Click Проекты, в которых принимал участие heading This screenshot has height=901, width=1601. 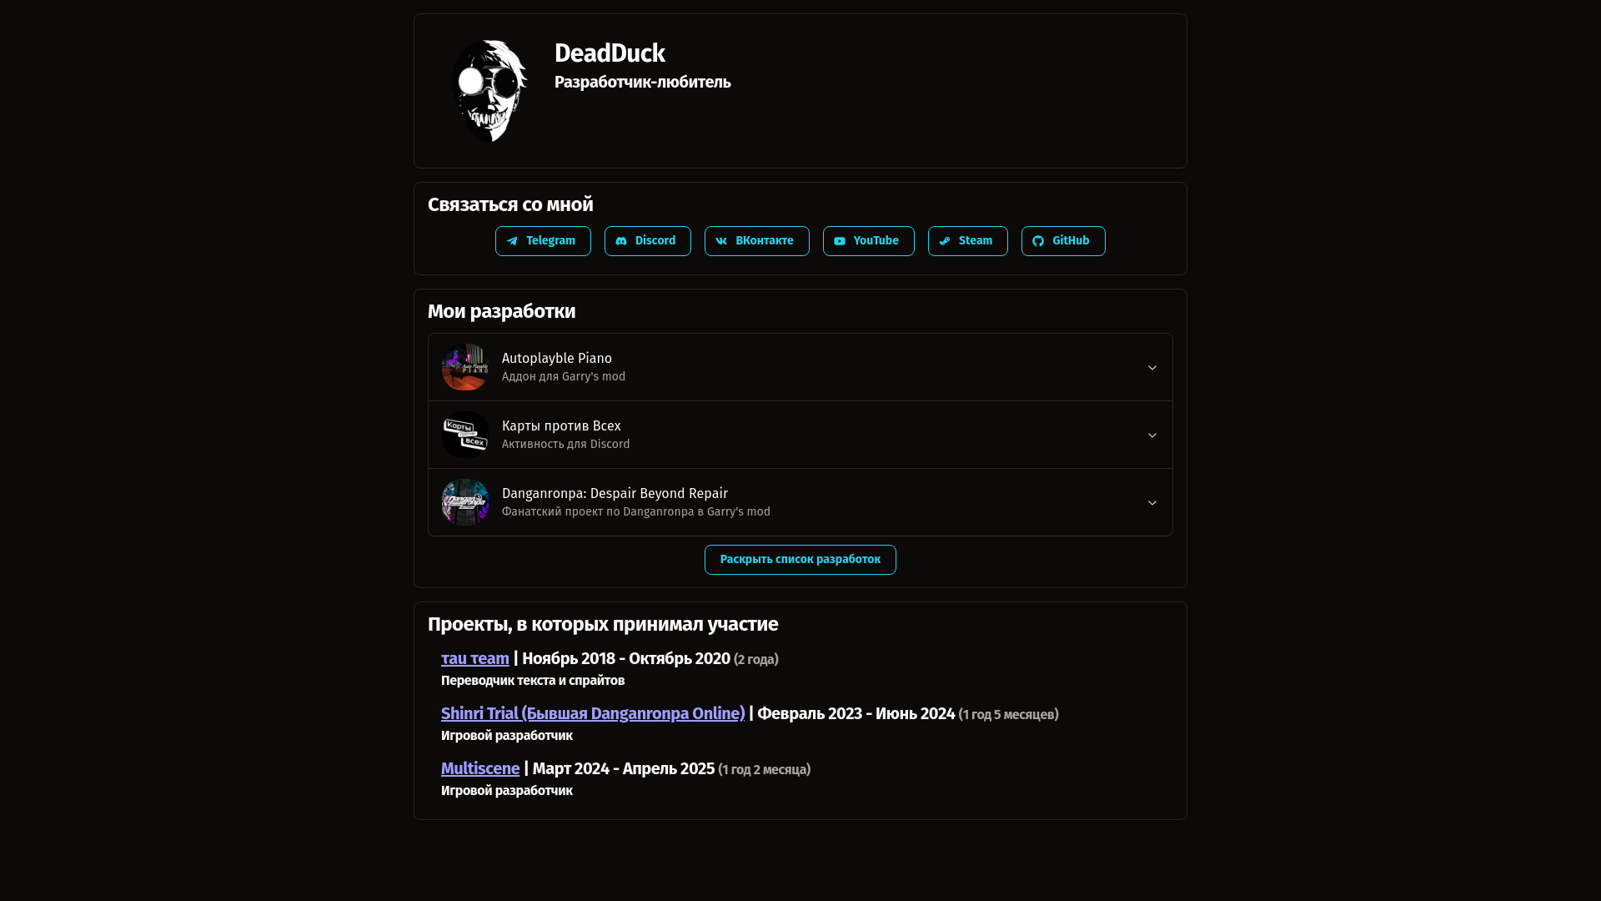point(603,624)
